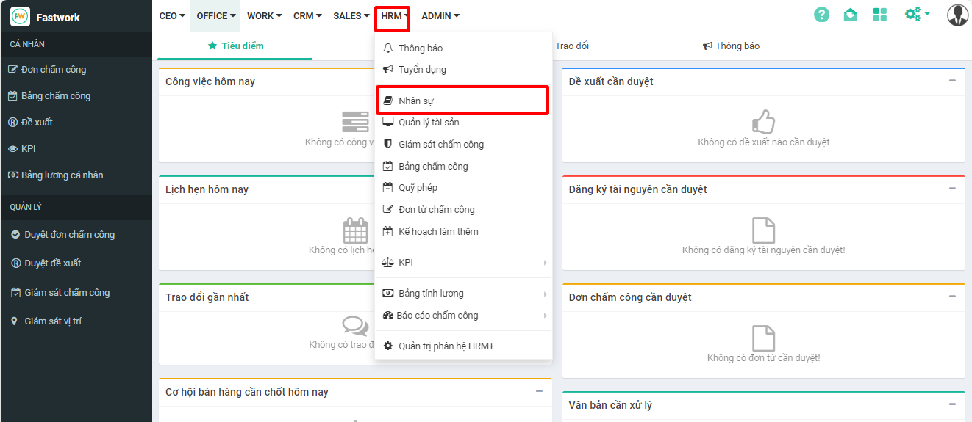Open the ADMIN dropdown menu
Image resolution: width=972 pixels, height=422 pixels.
440,16
